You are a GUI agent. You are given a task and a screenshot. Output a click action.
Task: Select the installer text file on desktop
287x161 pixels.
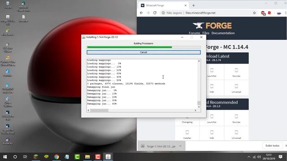pyautogui.click(x=23, y=19)
